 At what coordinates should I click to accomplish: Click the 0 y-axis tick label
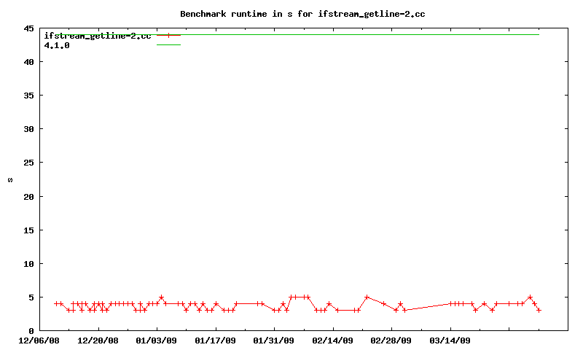(31, 330)
